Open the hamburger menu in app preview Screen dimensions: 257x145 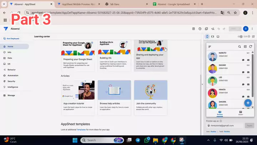coord(210,47)
